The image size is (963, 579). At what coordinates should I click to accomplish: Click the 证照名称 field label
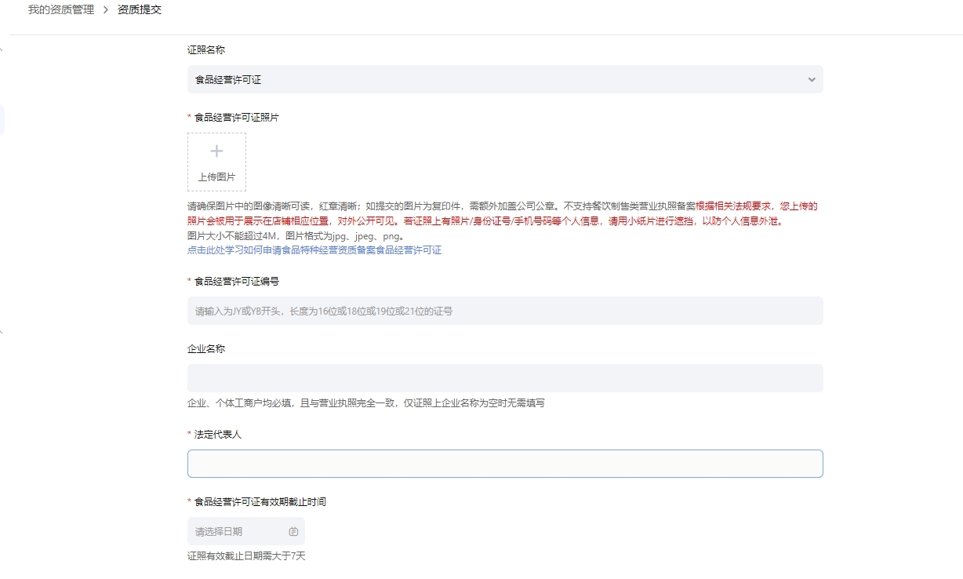(x=206, y=50)
